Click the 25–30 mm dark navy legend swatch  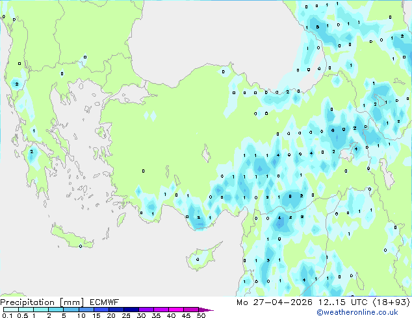click(131, 310)
